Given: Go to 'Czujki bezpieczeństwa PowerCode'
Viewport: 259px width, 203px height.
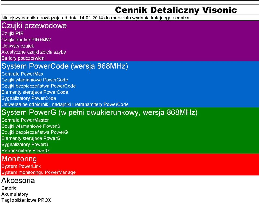Looking at the screenshot, I should tap(39, 86).
